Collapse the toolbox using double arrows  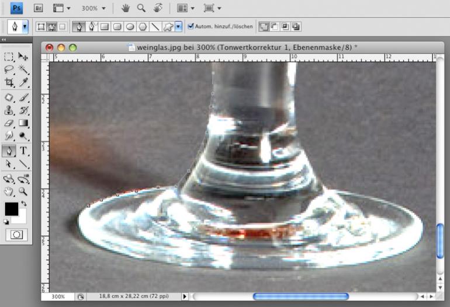pyautogui.click(x=4, y=40)
